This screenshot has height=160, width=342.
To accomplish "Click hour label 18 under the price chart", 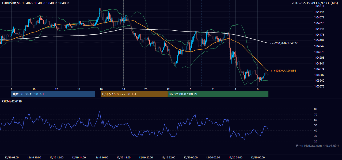I will pos(123,89).
